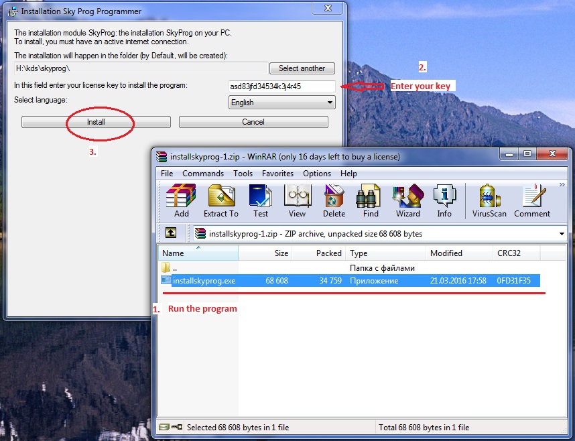Click the 'Папка с файлами' type text
This screenshot has height=441, width=575.
point(382,268)
